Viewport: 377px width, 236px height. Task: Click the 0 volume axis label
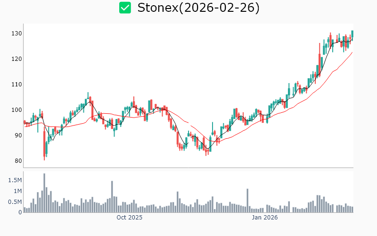[20, 212]
